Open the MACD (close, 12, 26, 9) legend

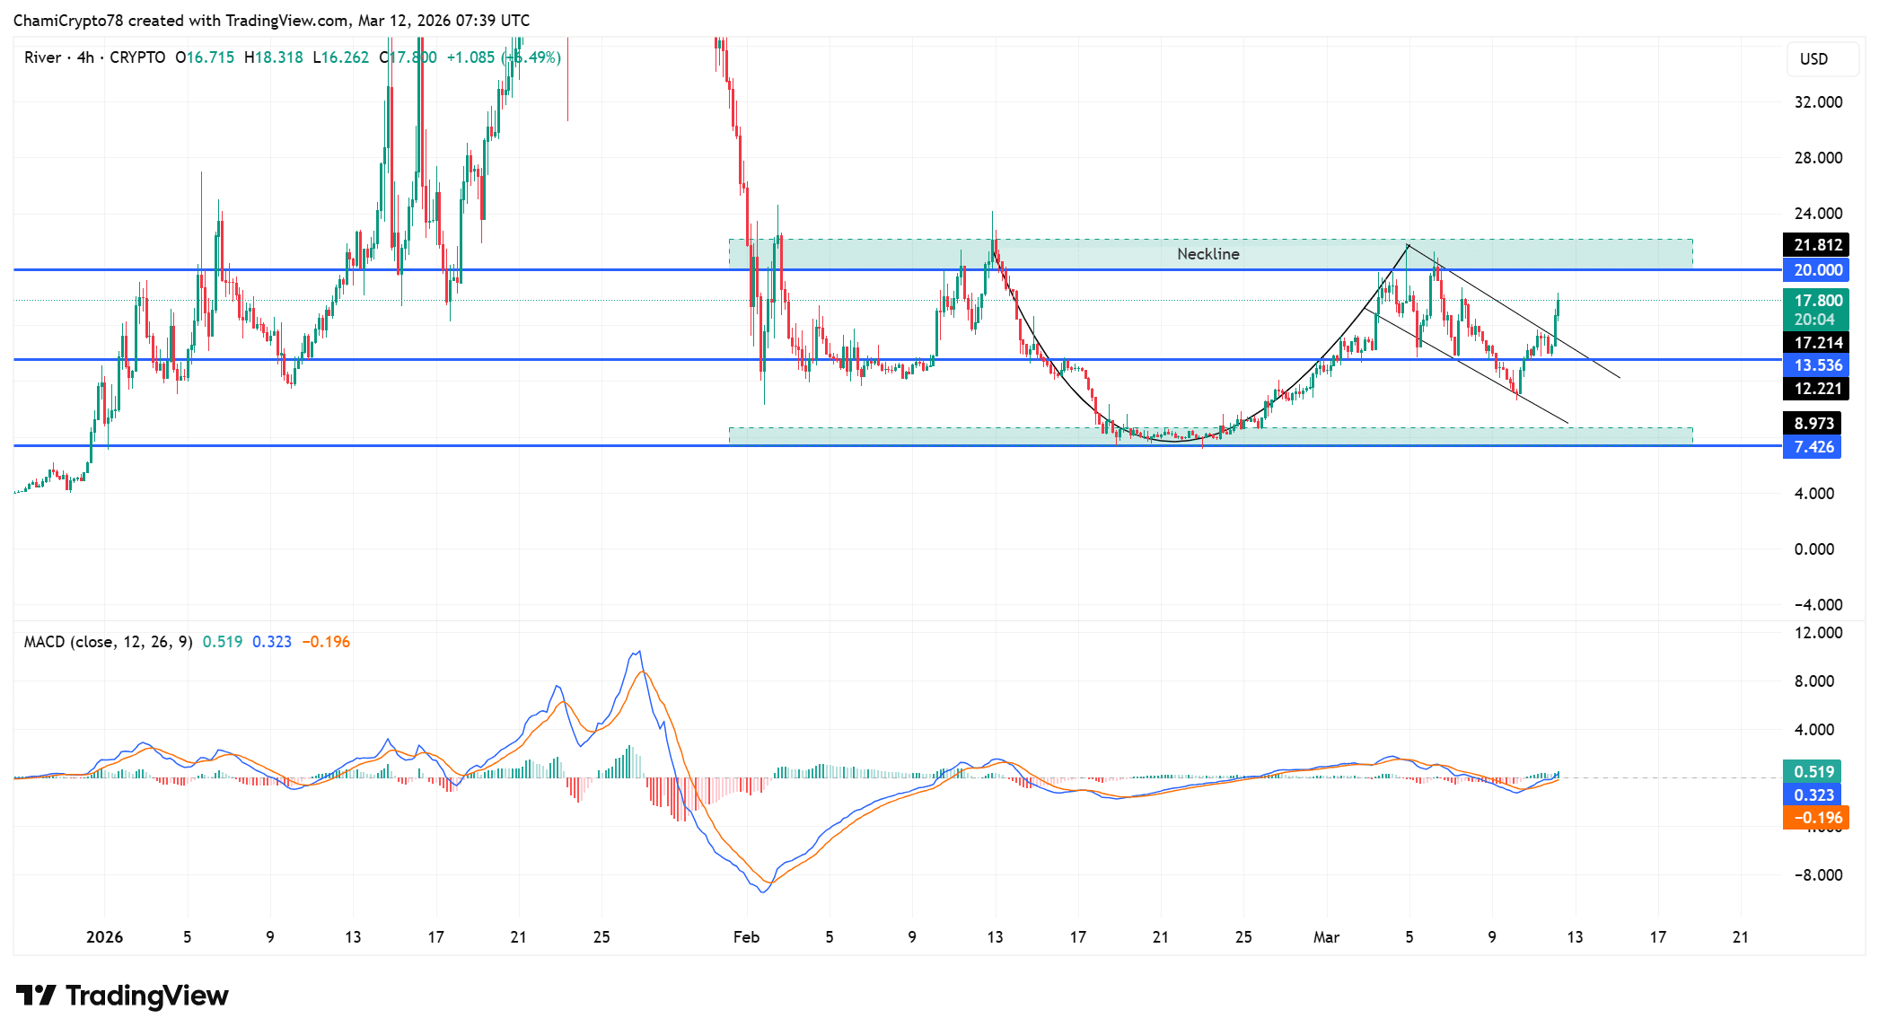coord(108,642)
